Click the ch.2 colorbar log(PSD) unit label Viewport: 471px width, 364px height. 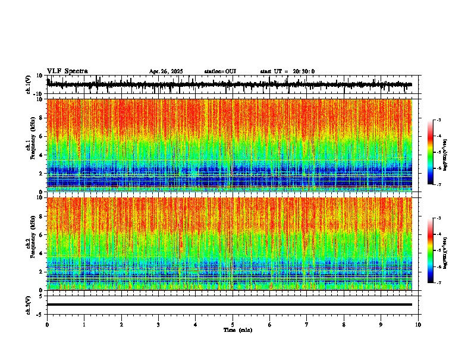pyautogui.click(x=445, y=253)
